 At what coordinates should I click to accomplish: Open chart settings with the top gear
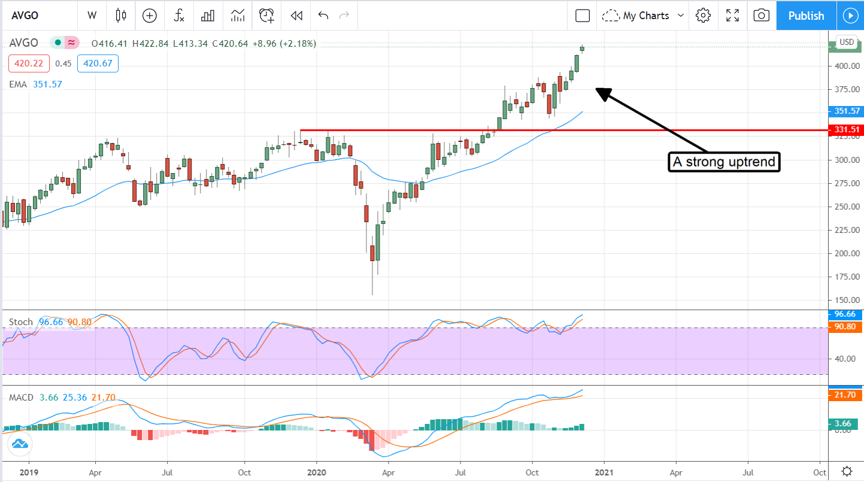pyautogui.click(x=704, y=16)
